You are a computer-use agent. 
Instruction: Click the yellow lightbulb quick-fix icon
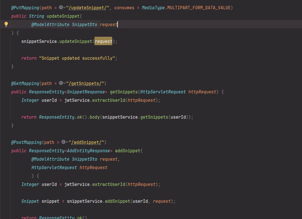pyautogui.click(x=6, y=24)
